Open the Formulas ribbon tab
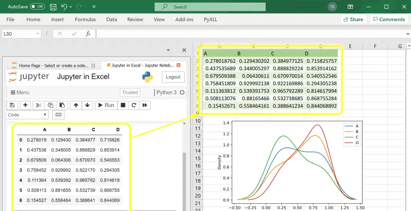Image resolution: width=411 pixels, height=211 pixels. click(85, 19)
